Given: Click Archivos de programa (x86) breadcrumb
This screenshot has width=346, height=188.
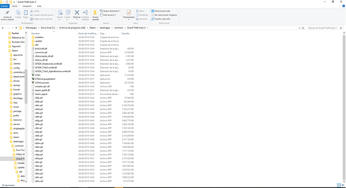Looking at the screenshot, I should (x=72, y=28).
